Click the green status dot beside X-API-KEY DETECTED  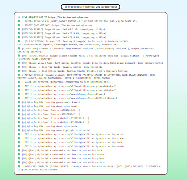point(19,82)
